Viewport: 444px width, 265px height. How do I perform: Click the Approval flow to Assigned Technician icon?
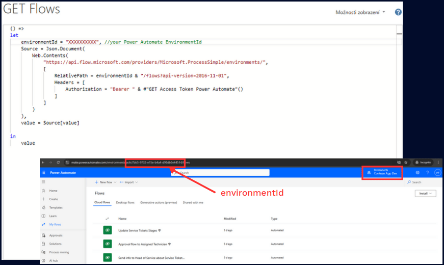[108, 244]
